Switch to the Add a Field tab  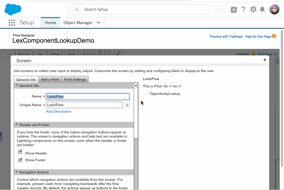50,79
